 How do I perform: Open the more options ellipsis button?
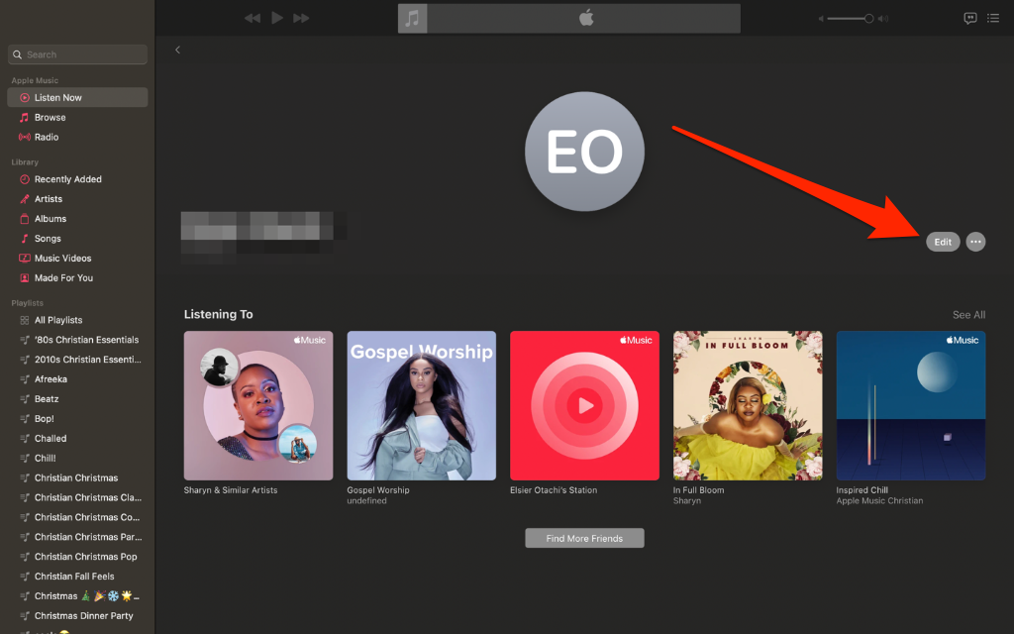(975, 242)
